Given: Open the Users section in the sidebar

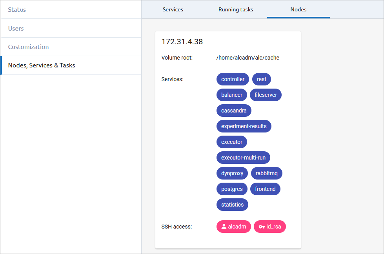Looking at the screenshot, I should click(71, 28).
